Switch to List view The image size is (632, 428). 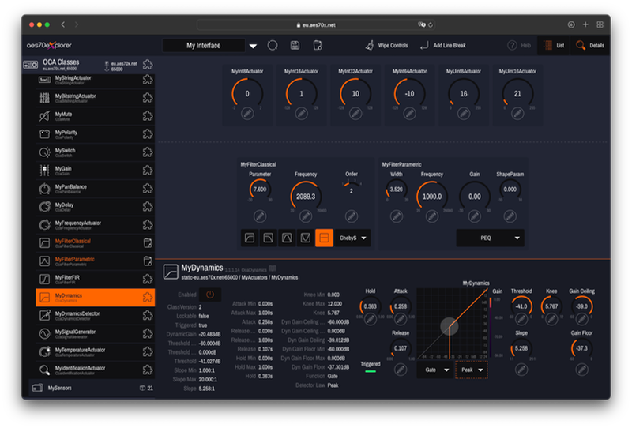pos(555,46)
